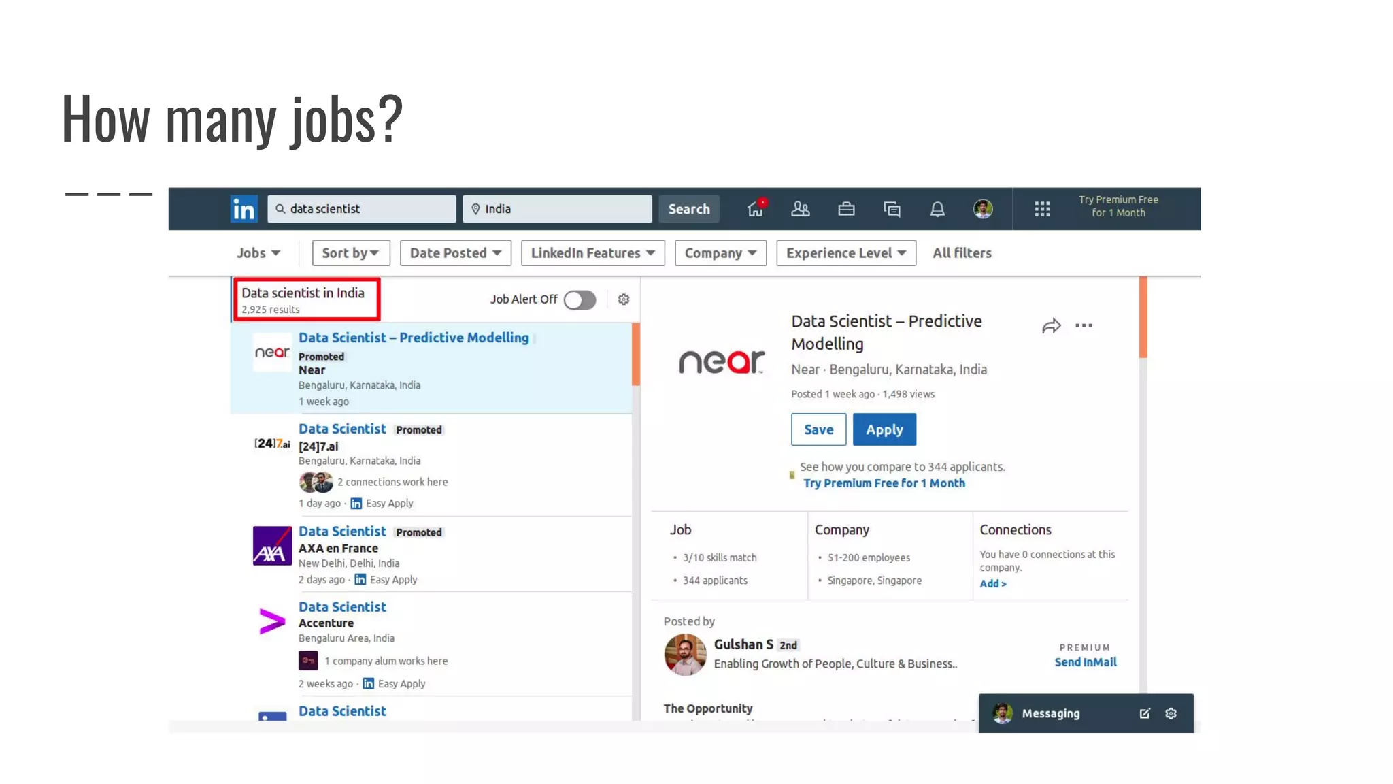Click the Accenture company logo

(272, 621)
